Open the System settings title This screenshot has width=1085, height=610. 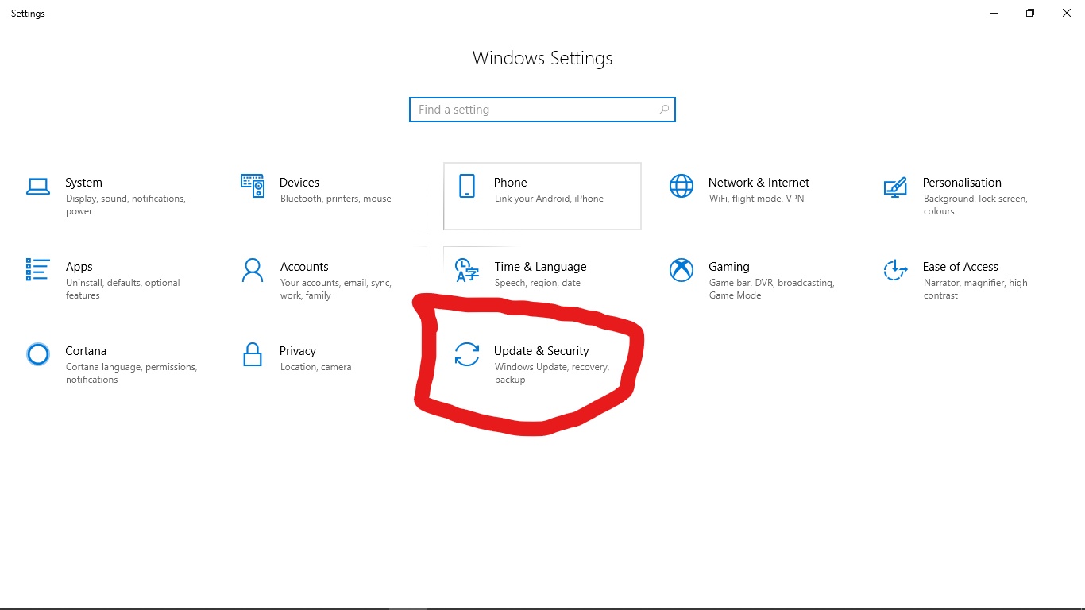(83, 183)
